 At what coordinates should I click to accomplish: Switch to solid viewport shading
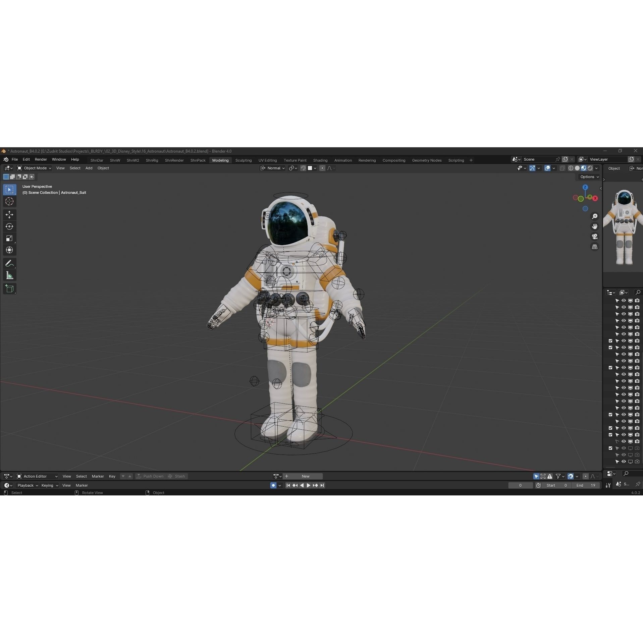coord(577,168)
